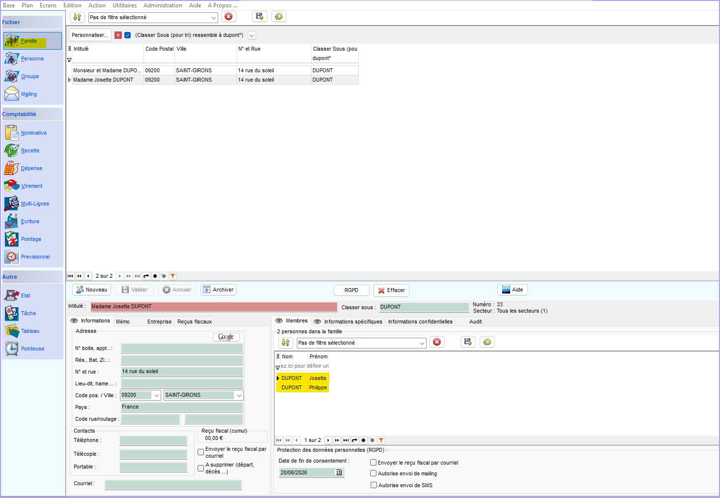The width and height of the screenshot is (720, 498).
Task: Select the Dépense sidebar icon
Action: pyautogui.click(x=12, y=168)
